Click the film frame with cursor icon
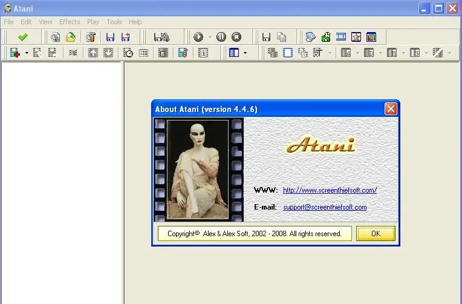 pyautogui.click(x=37, y=53)
